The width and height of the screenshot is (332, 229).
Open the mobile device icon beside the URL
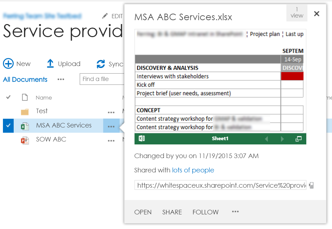click(x=311, y=185)
